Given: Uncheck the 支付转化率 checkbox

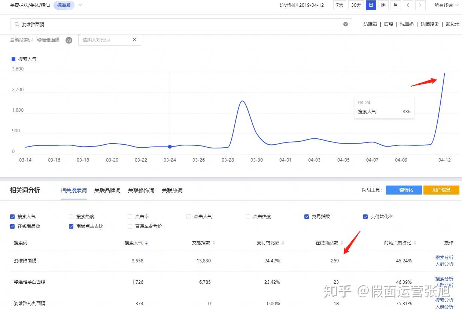Looking at the screenshot, I should [365, 217].
